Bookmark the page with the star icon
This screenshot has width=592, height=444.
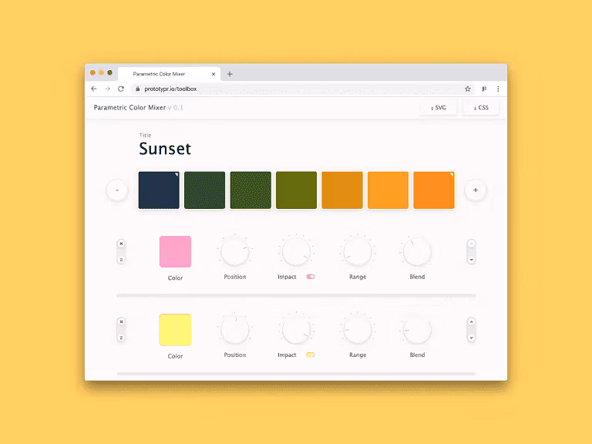tap(467, 89)
